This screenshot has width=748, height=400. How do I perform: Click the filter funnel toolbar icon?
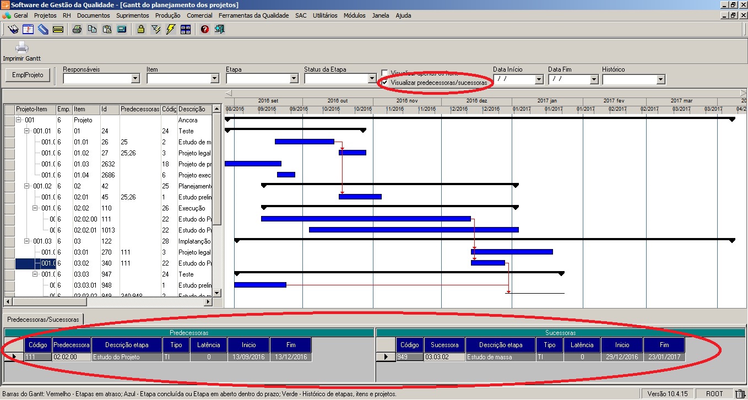click(156, 29)
